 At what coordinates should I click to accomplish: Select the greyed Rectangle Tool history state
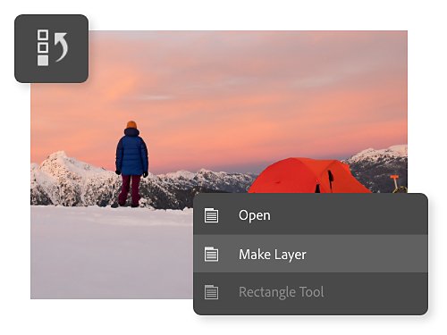coord(310,293)
